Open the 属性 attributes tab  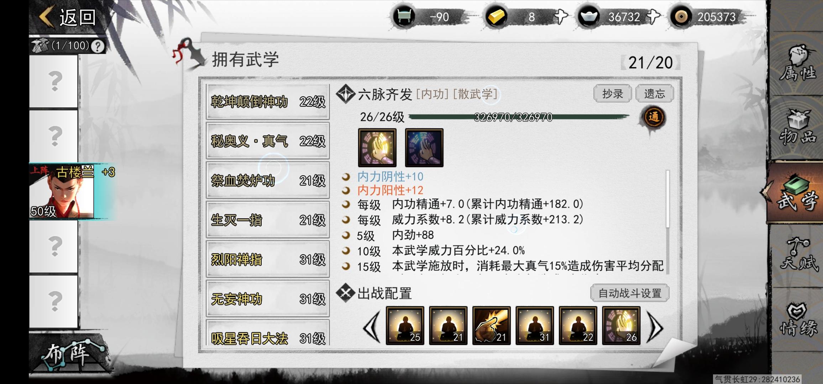tap(797, 64)
